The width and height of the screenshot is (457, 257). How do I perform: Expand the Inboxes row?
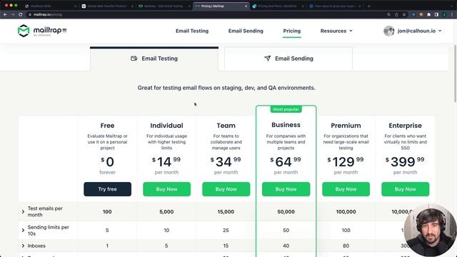coord(23,246)
